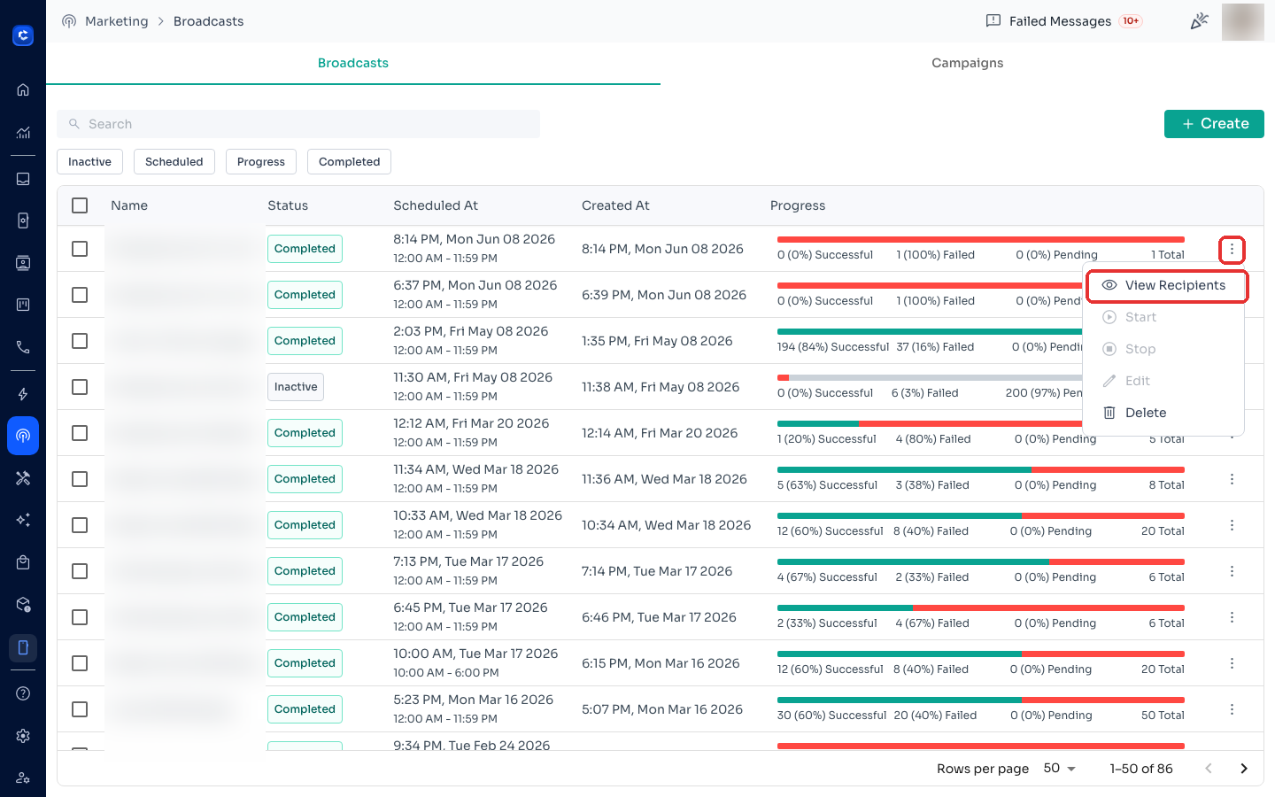Filter broadcasts by Completed
This screenshot has height=797, width=1275.
click(x=349, y=162)
